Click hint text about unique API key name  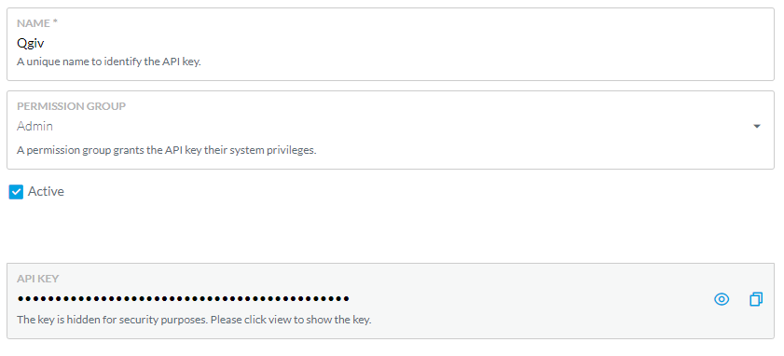(x=109, y=63)
